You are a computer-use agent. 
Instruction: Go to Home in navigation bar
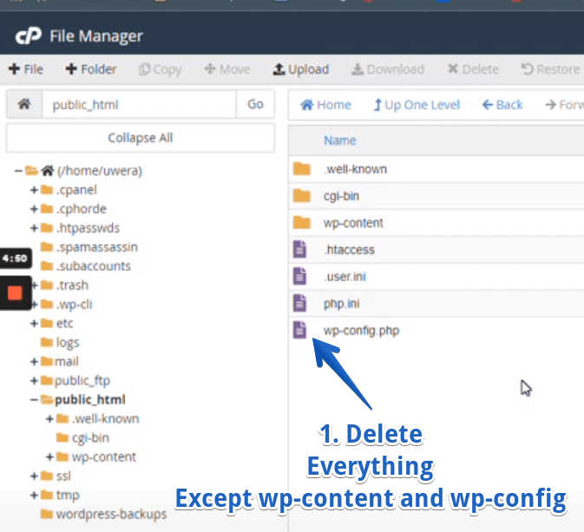click(x=326, y=105)
